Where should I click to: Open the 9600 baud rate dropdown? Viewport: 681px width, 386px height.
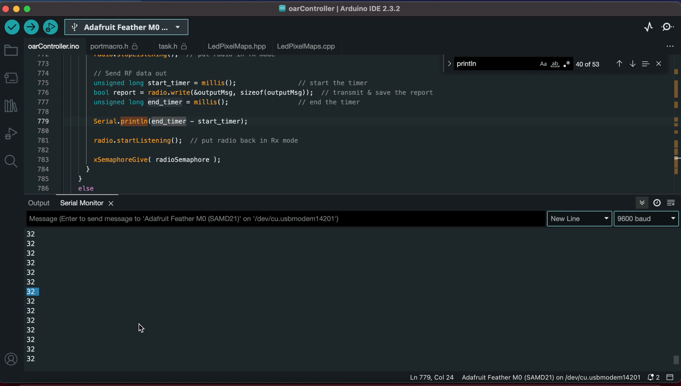point(646,219)
